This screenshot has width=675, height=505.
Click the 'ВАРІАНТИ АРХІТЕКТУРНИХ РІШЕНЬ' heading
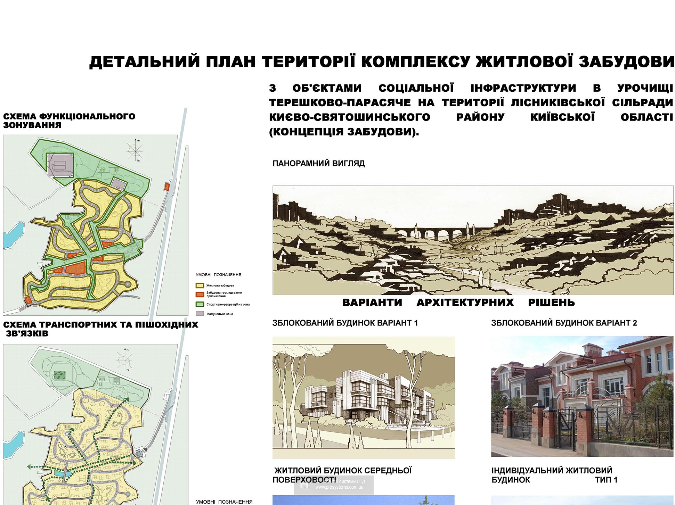click(458, 303)
